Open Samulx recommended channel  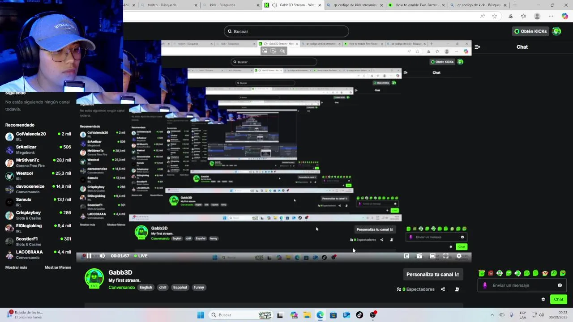(x=38, y=202)
